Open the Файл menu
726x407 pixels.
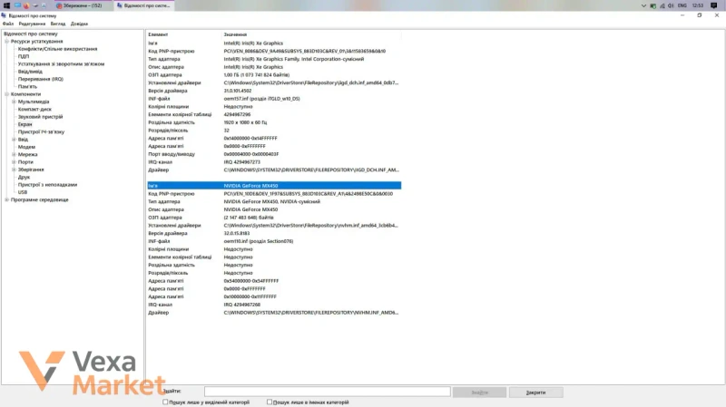point(8,24)
